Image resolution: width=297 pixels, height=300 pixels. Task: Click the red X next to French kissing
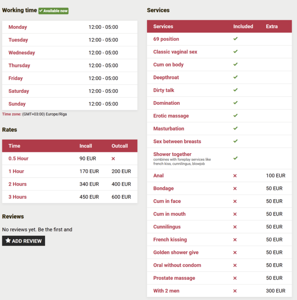tap(235, 240)
